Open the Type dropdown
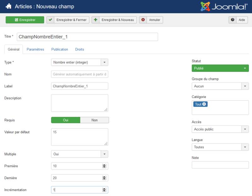The width and height of the screenshot is (252, 196). point(104,62)
